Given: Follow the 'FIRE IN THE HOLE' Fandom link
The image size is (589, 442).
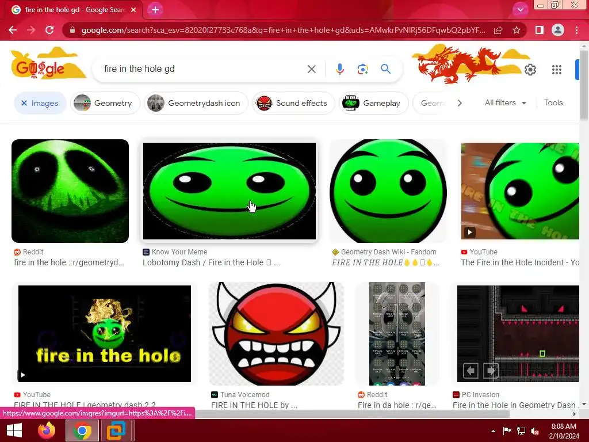Looking at the screenshot, I should tap(385, 262).
